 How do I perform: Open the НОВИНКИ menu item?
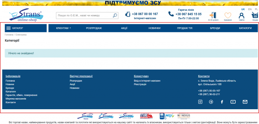click(x=154, y=28)
